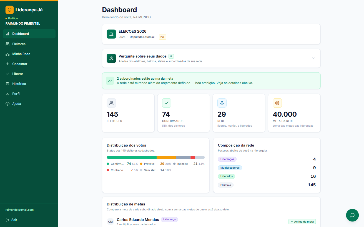Click the ELEICOES 2026 ballot icon
364x227 pixels.
pos(111,34)
